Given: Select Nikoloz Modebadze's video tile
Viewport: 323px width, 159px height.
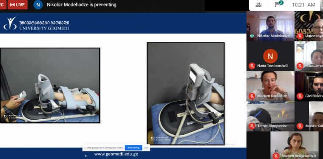Looking at the screenshot, I should click(270, 26).
